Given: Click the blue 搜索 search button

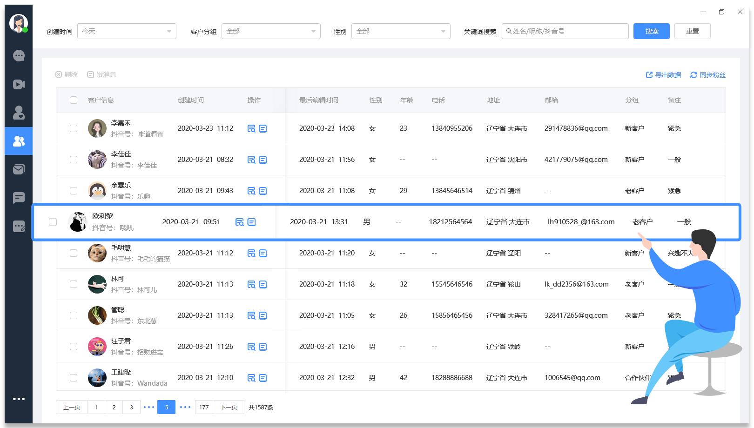Looking at the screenshot, I should (652, 31).
